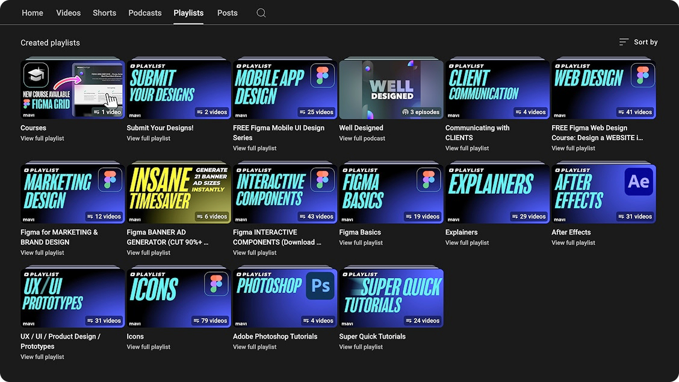The height and width of the screenshot is (382, 679).
Task: Open the Super Quick Tutorials thumbnail
Action: pos(391,298)
